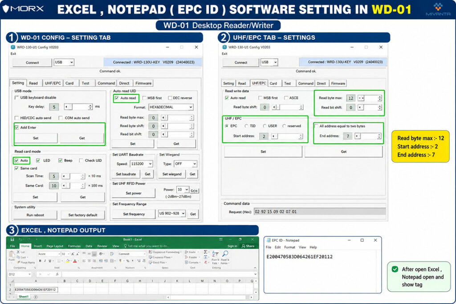Click the Key delay slider track

tap(78, 107)
